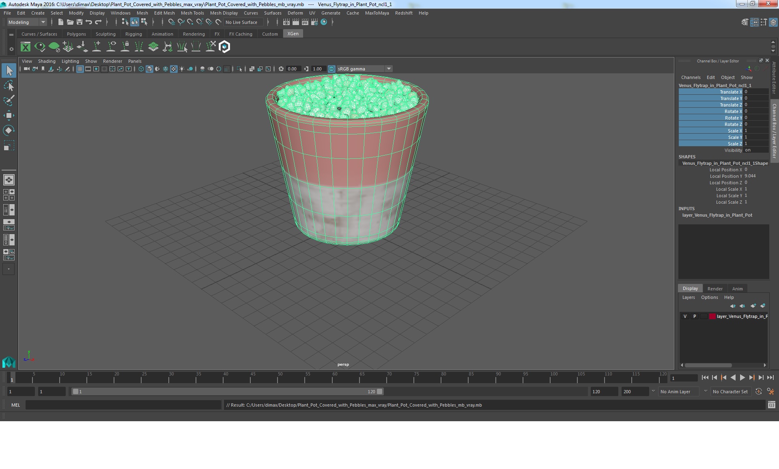779x469 pixels.
Task: Activate the Lasso select tool
Action: [x=9, y=86]
